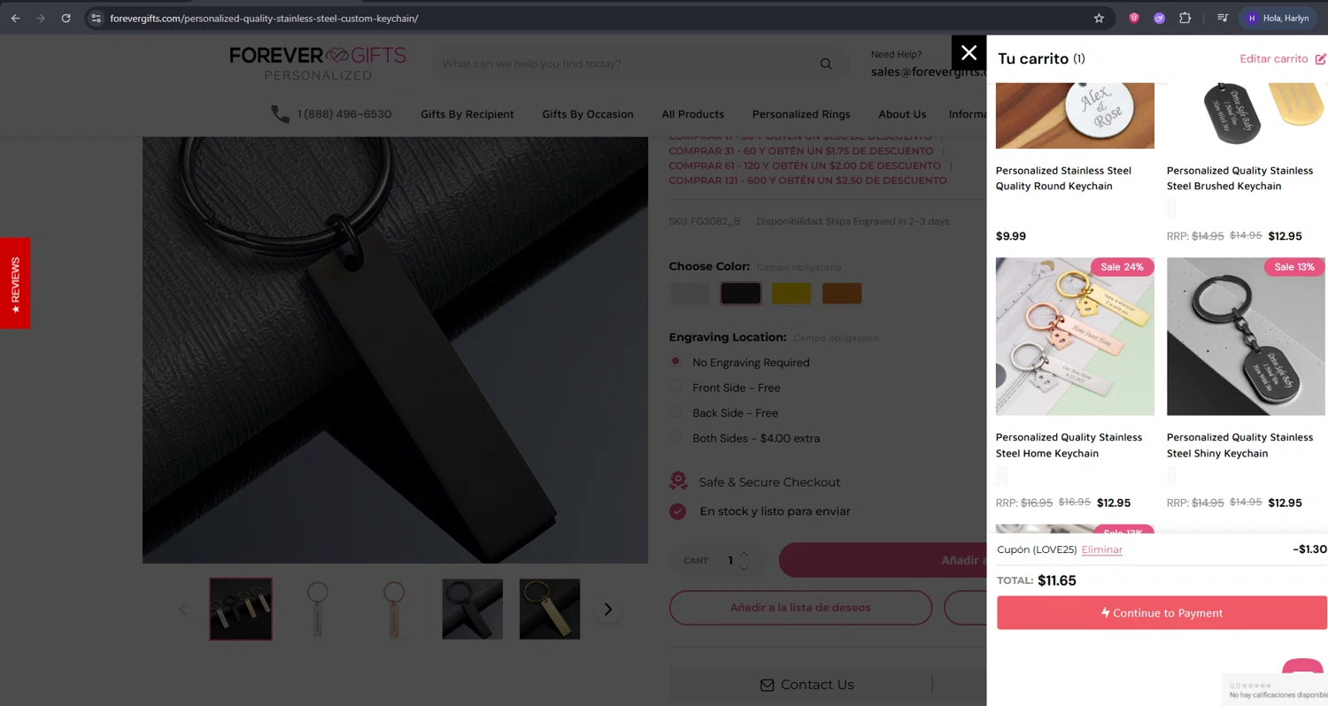
Task: Click the 1 (888) 496-6530 phone link
Action: [x=344, y=114]
